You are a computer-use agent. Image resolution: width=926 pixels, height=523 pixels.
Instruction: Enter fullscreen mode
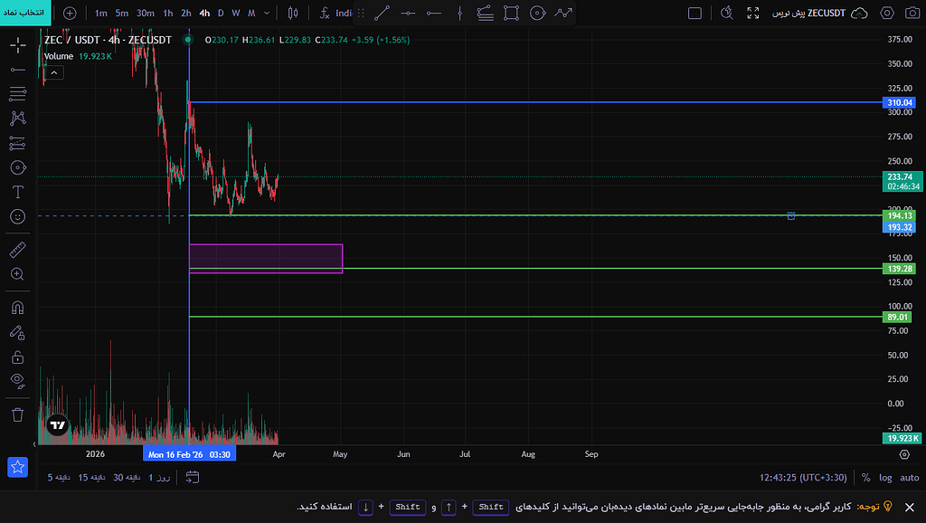[x=753, y=13]
